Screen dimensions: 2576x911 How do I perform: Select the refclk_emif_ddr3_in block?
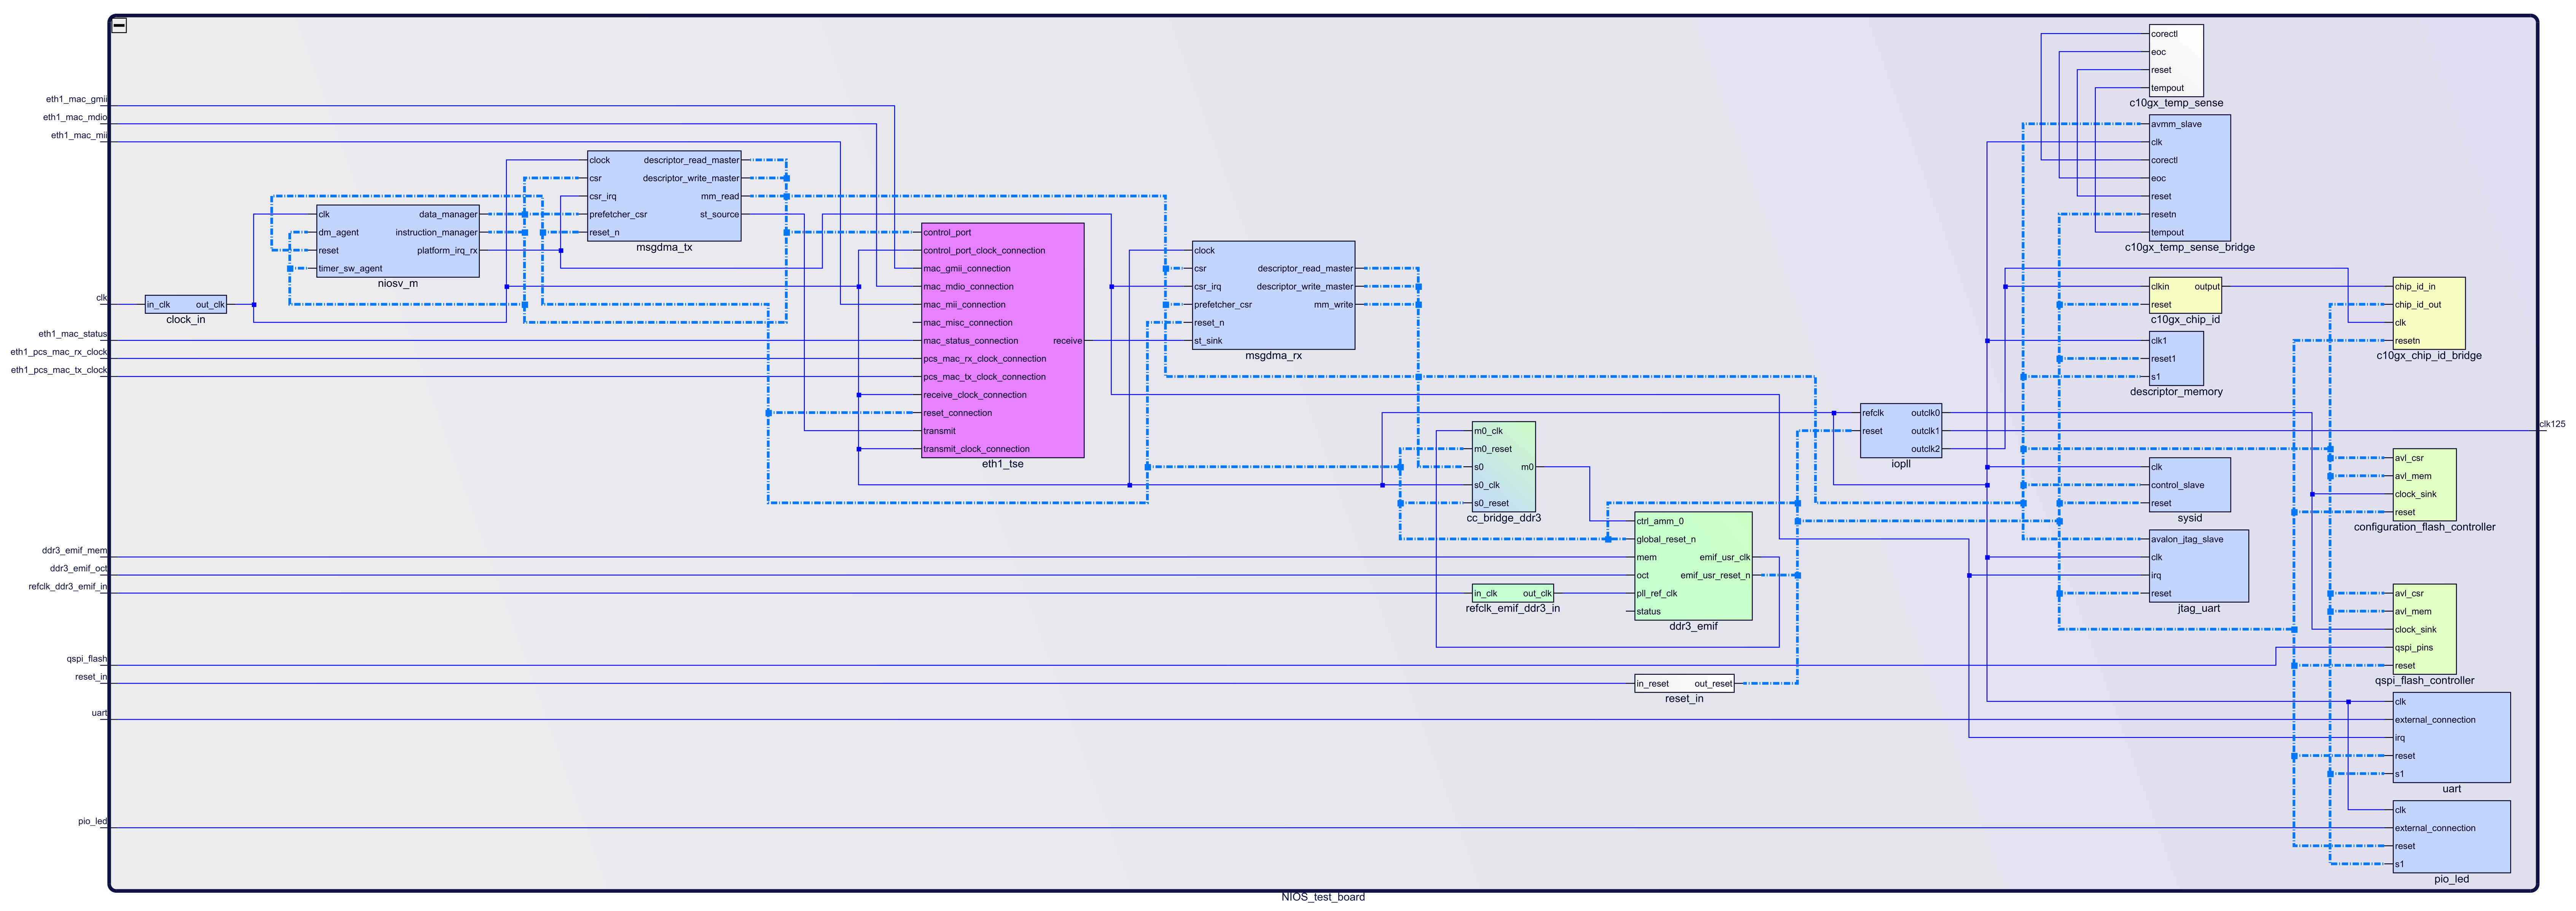coord(1512,593)
